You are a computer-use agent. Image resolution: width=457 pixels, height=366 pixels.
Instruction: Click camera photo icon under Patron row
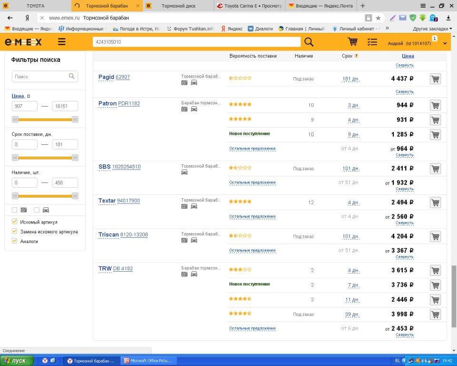pos(184,109)
